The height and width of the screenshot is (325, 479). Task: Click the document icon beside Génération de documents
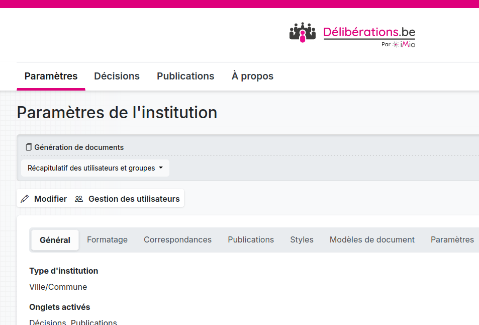click(x=29, y=147)
